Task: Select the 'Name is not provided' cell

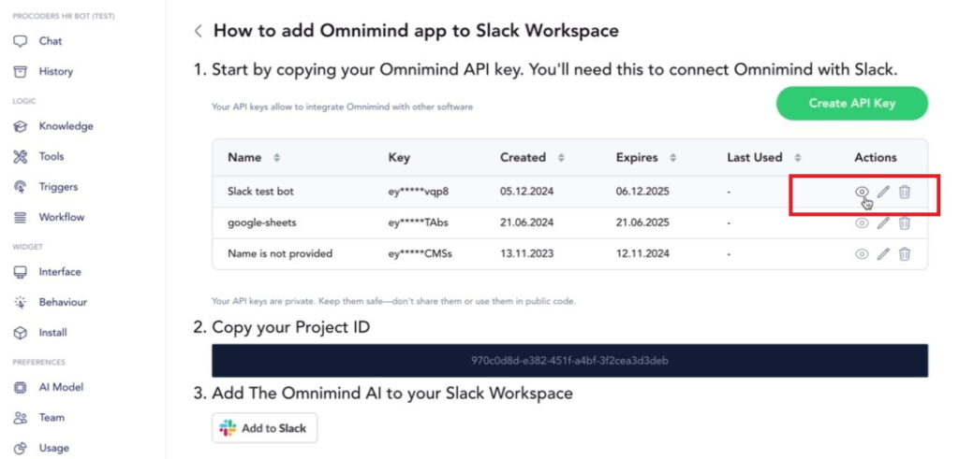Action: tap(279, 253)
